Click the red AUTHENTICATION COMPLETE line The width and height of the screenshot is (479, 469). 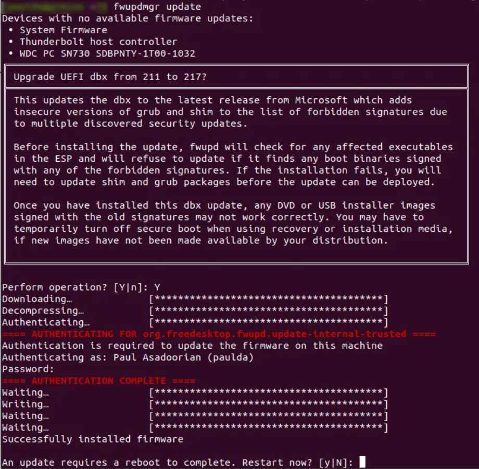(98, 381)
